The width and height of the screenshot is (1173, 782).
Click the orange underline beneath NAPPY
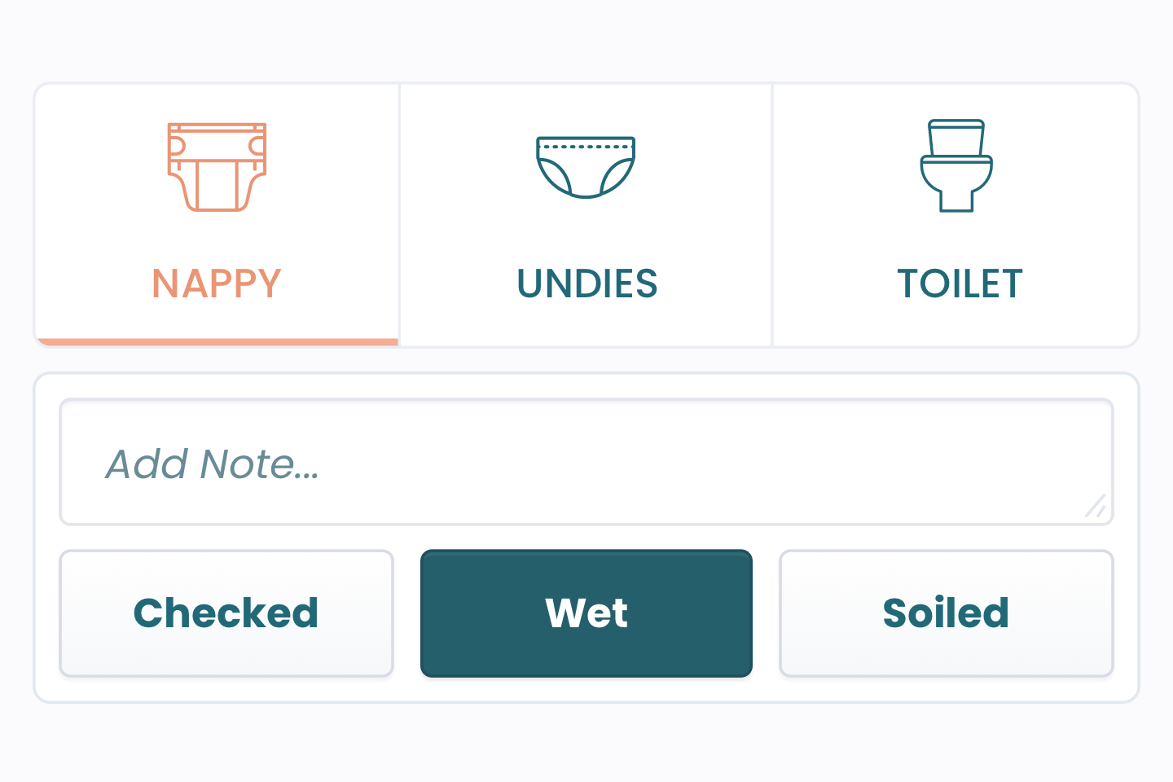click(217, 342)
